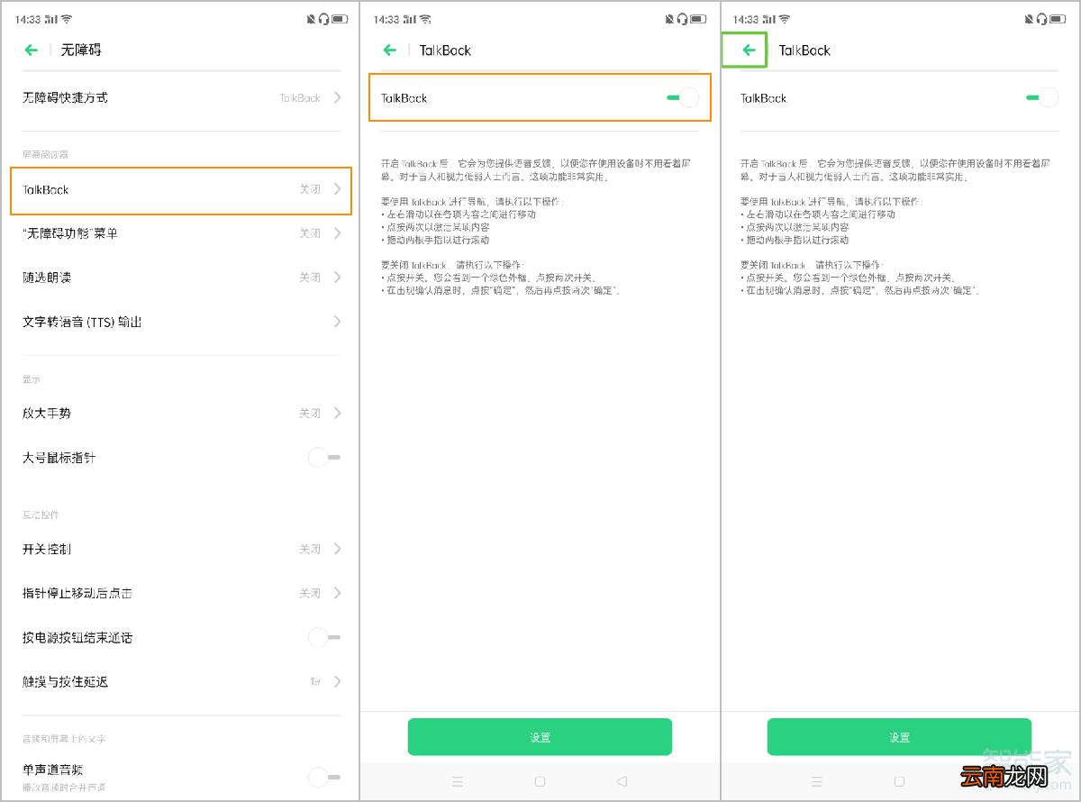This screenshot has width=1081, height=802.
Task: Tap green 设置 button on middle screen
Action: [540, 737]
